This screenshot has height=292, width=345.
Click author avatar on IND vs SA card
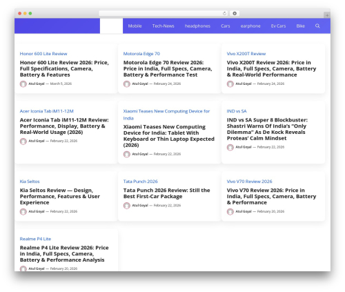(x=230, y=147)
